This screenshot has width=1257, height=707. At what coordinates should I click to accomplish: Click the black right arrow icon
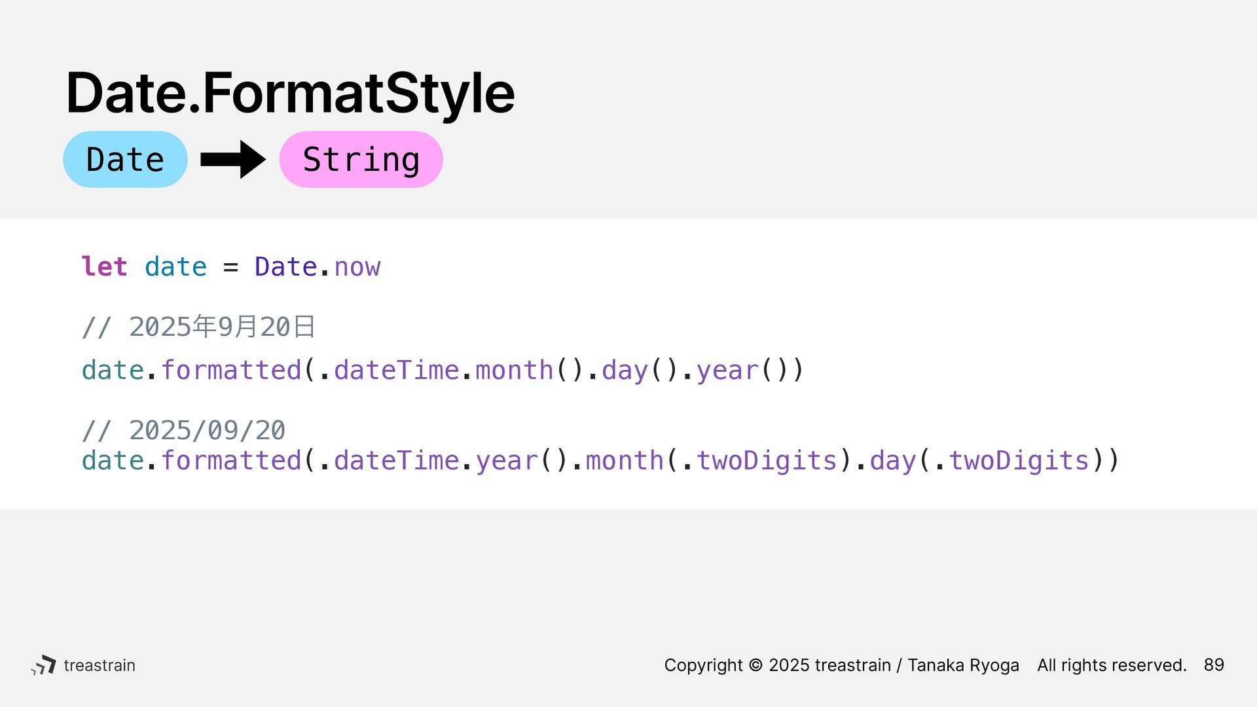click(233, 159)
